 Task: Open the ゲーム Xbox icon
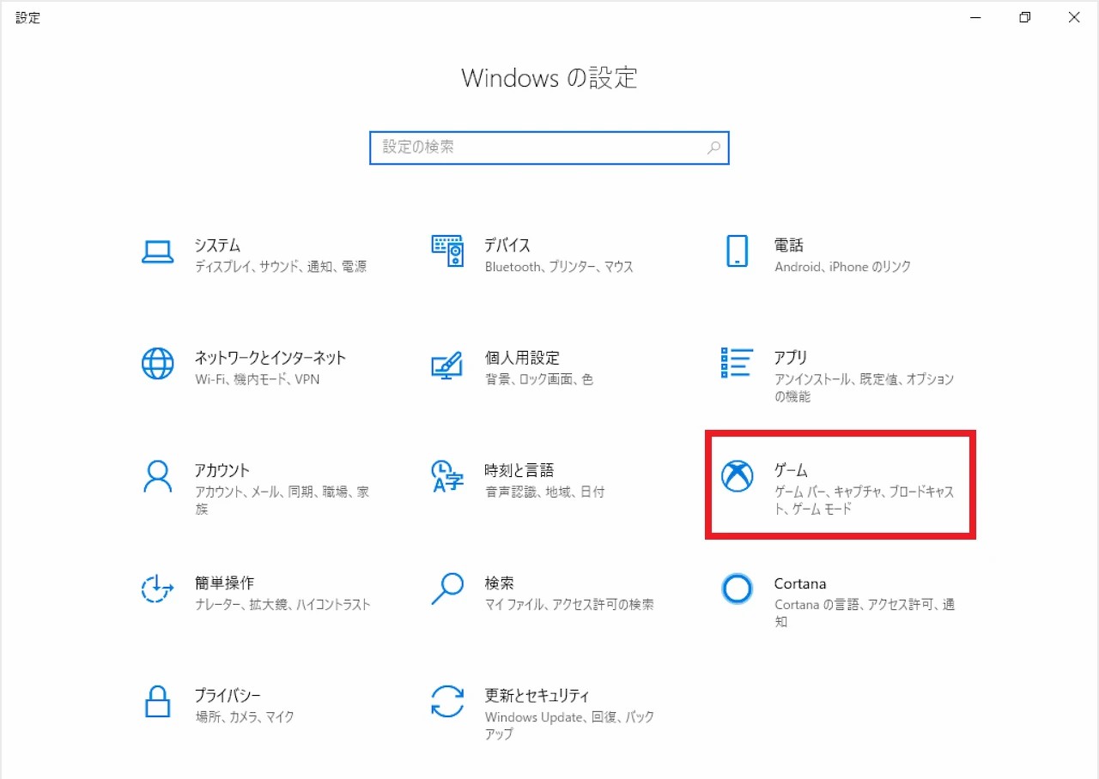738,476
